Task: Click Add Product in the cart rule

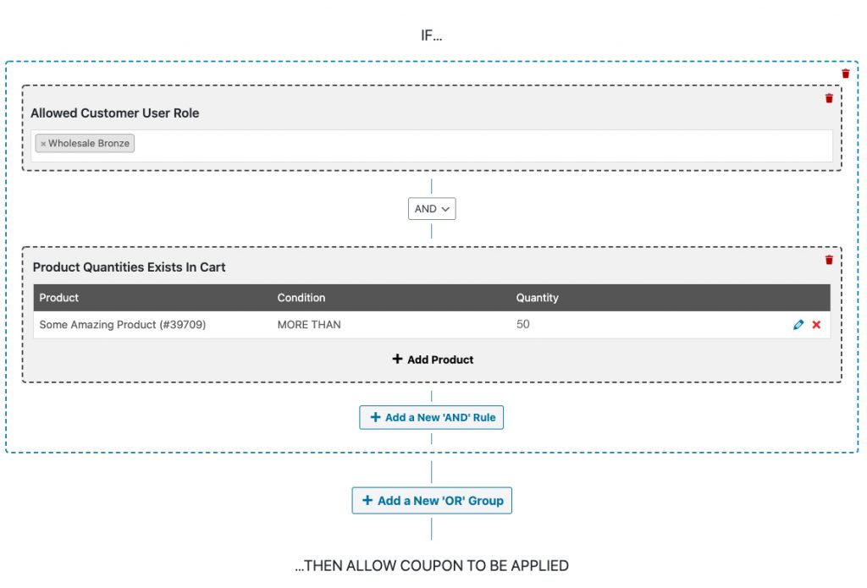Action: point(433,360)
